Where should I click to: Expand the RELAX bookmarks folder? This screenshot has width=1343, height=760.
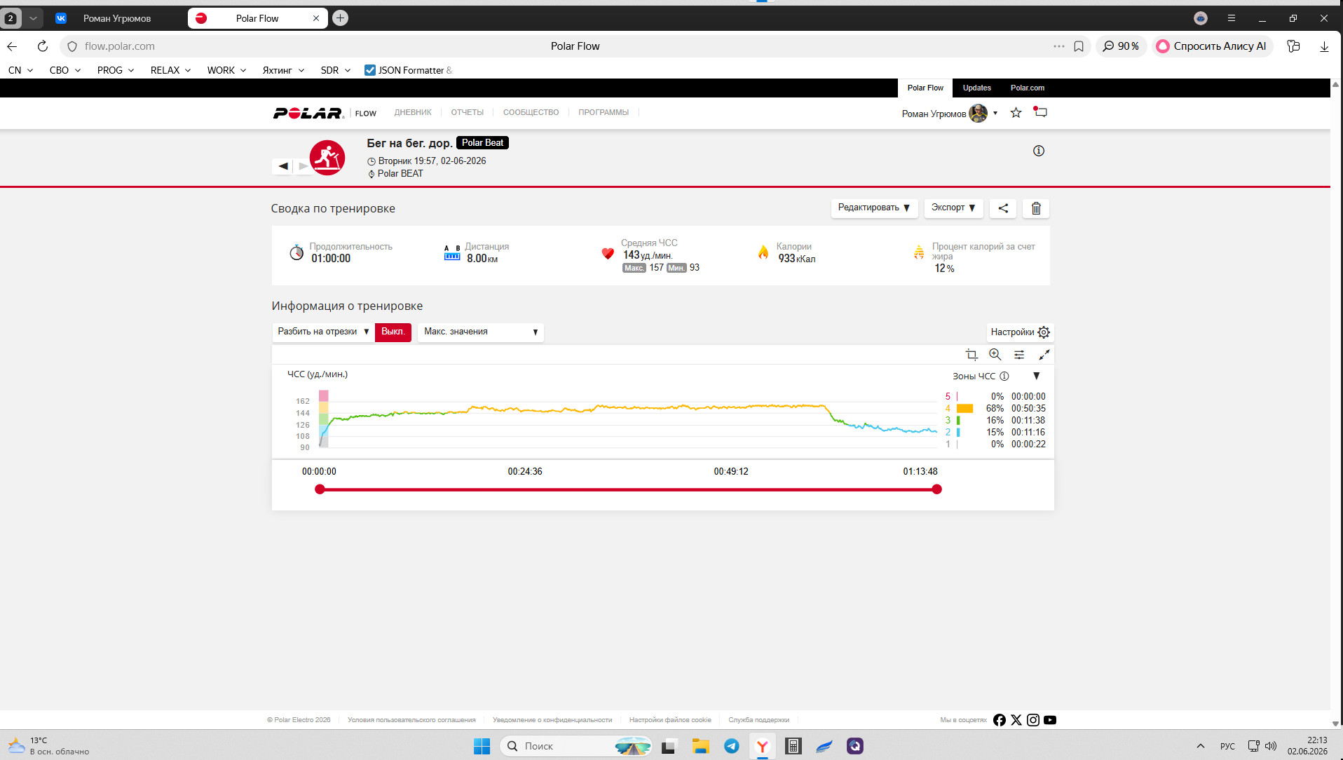(x=170, y=70)
